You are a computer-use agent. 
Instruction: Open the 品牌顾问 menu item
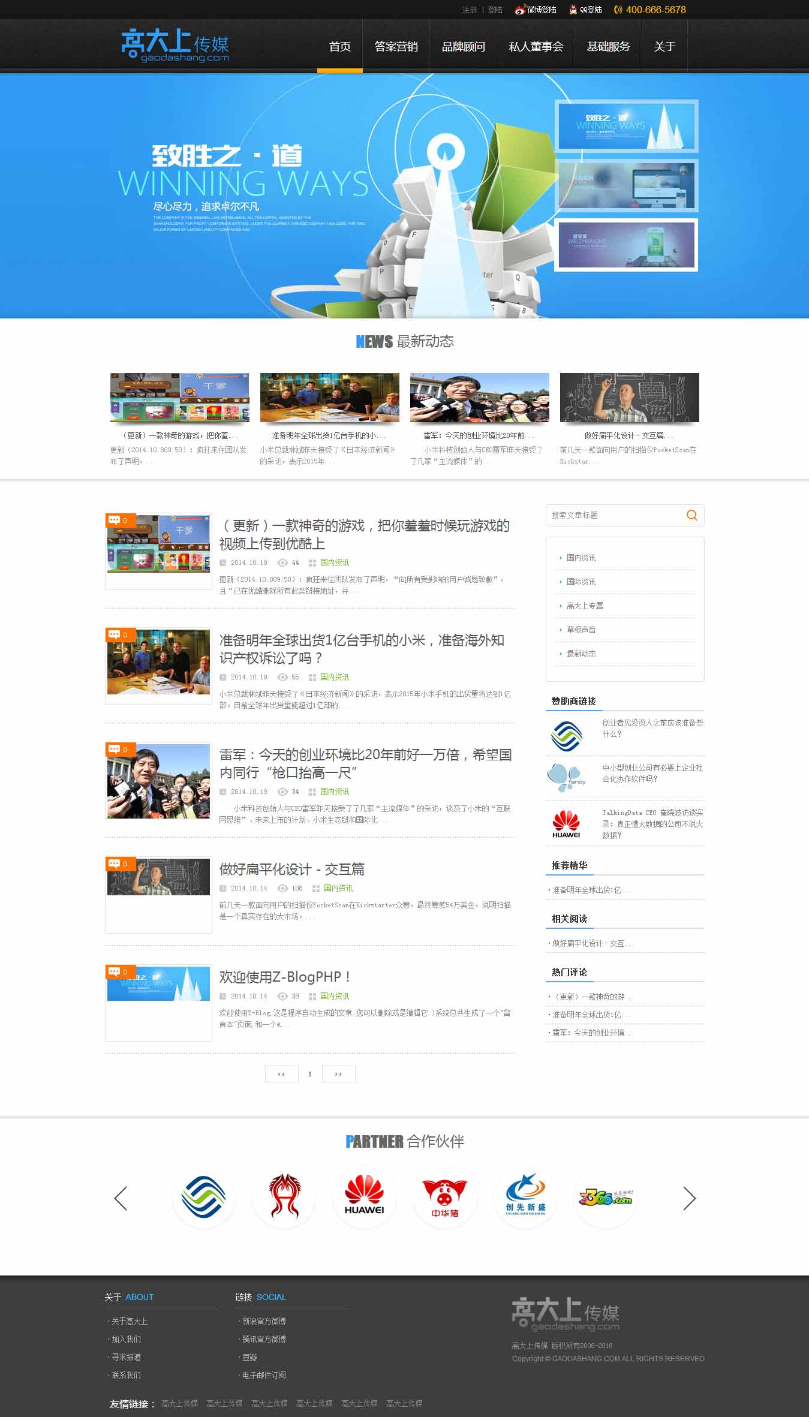(464, 46)
